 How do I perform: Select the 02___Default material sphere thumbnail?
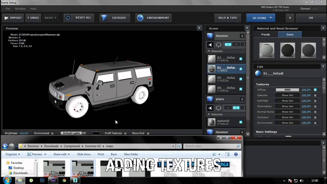[212, 59]
